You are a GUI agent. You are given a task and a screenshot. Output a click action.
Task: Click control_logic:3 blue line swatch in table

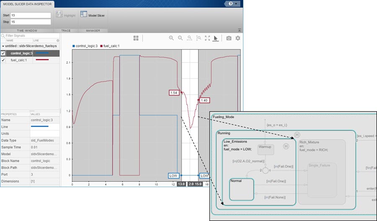pos(42,53)
